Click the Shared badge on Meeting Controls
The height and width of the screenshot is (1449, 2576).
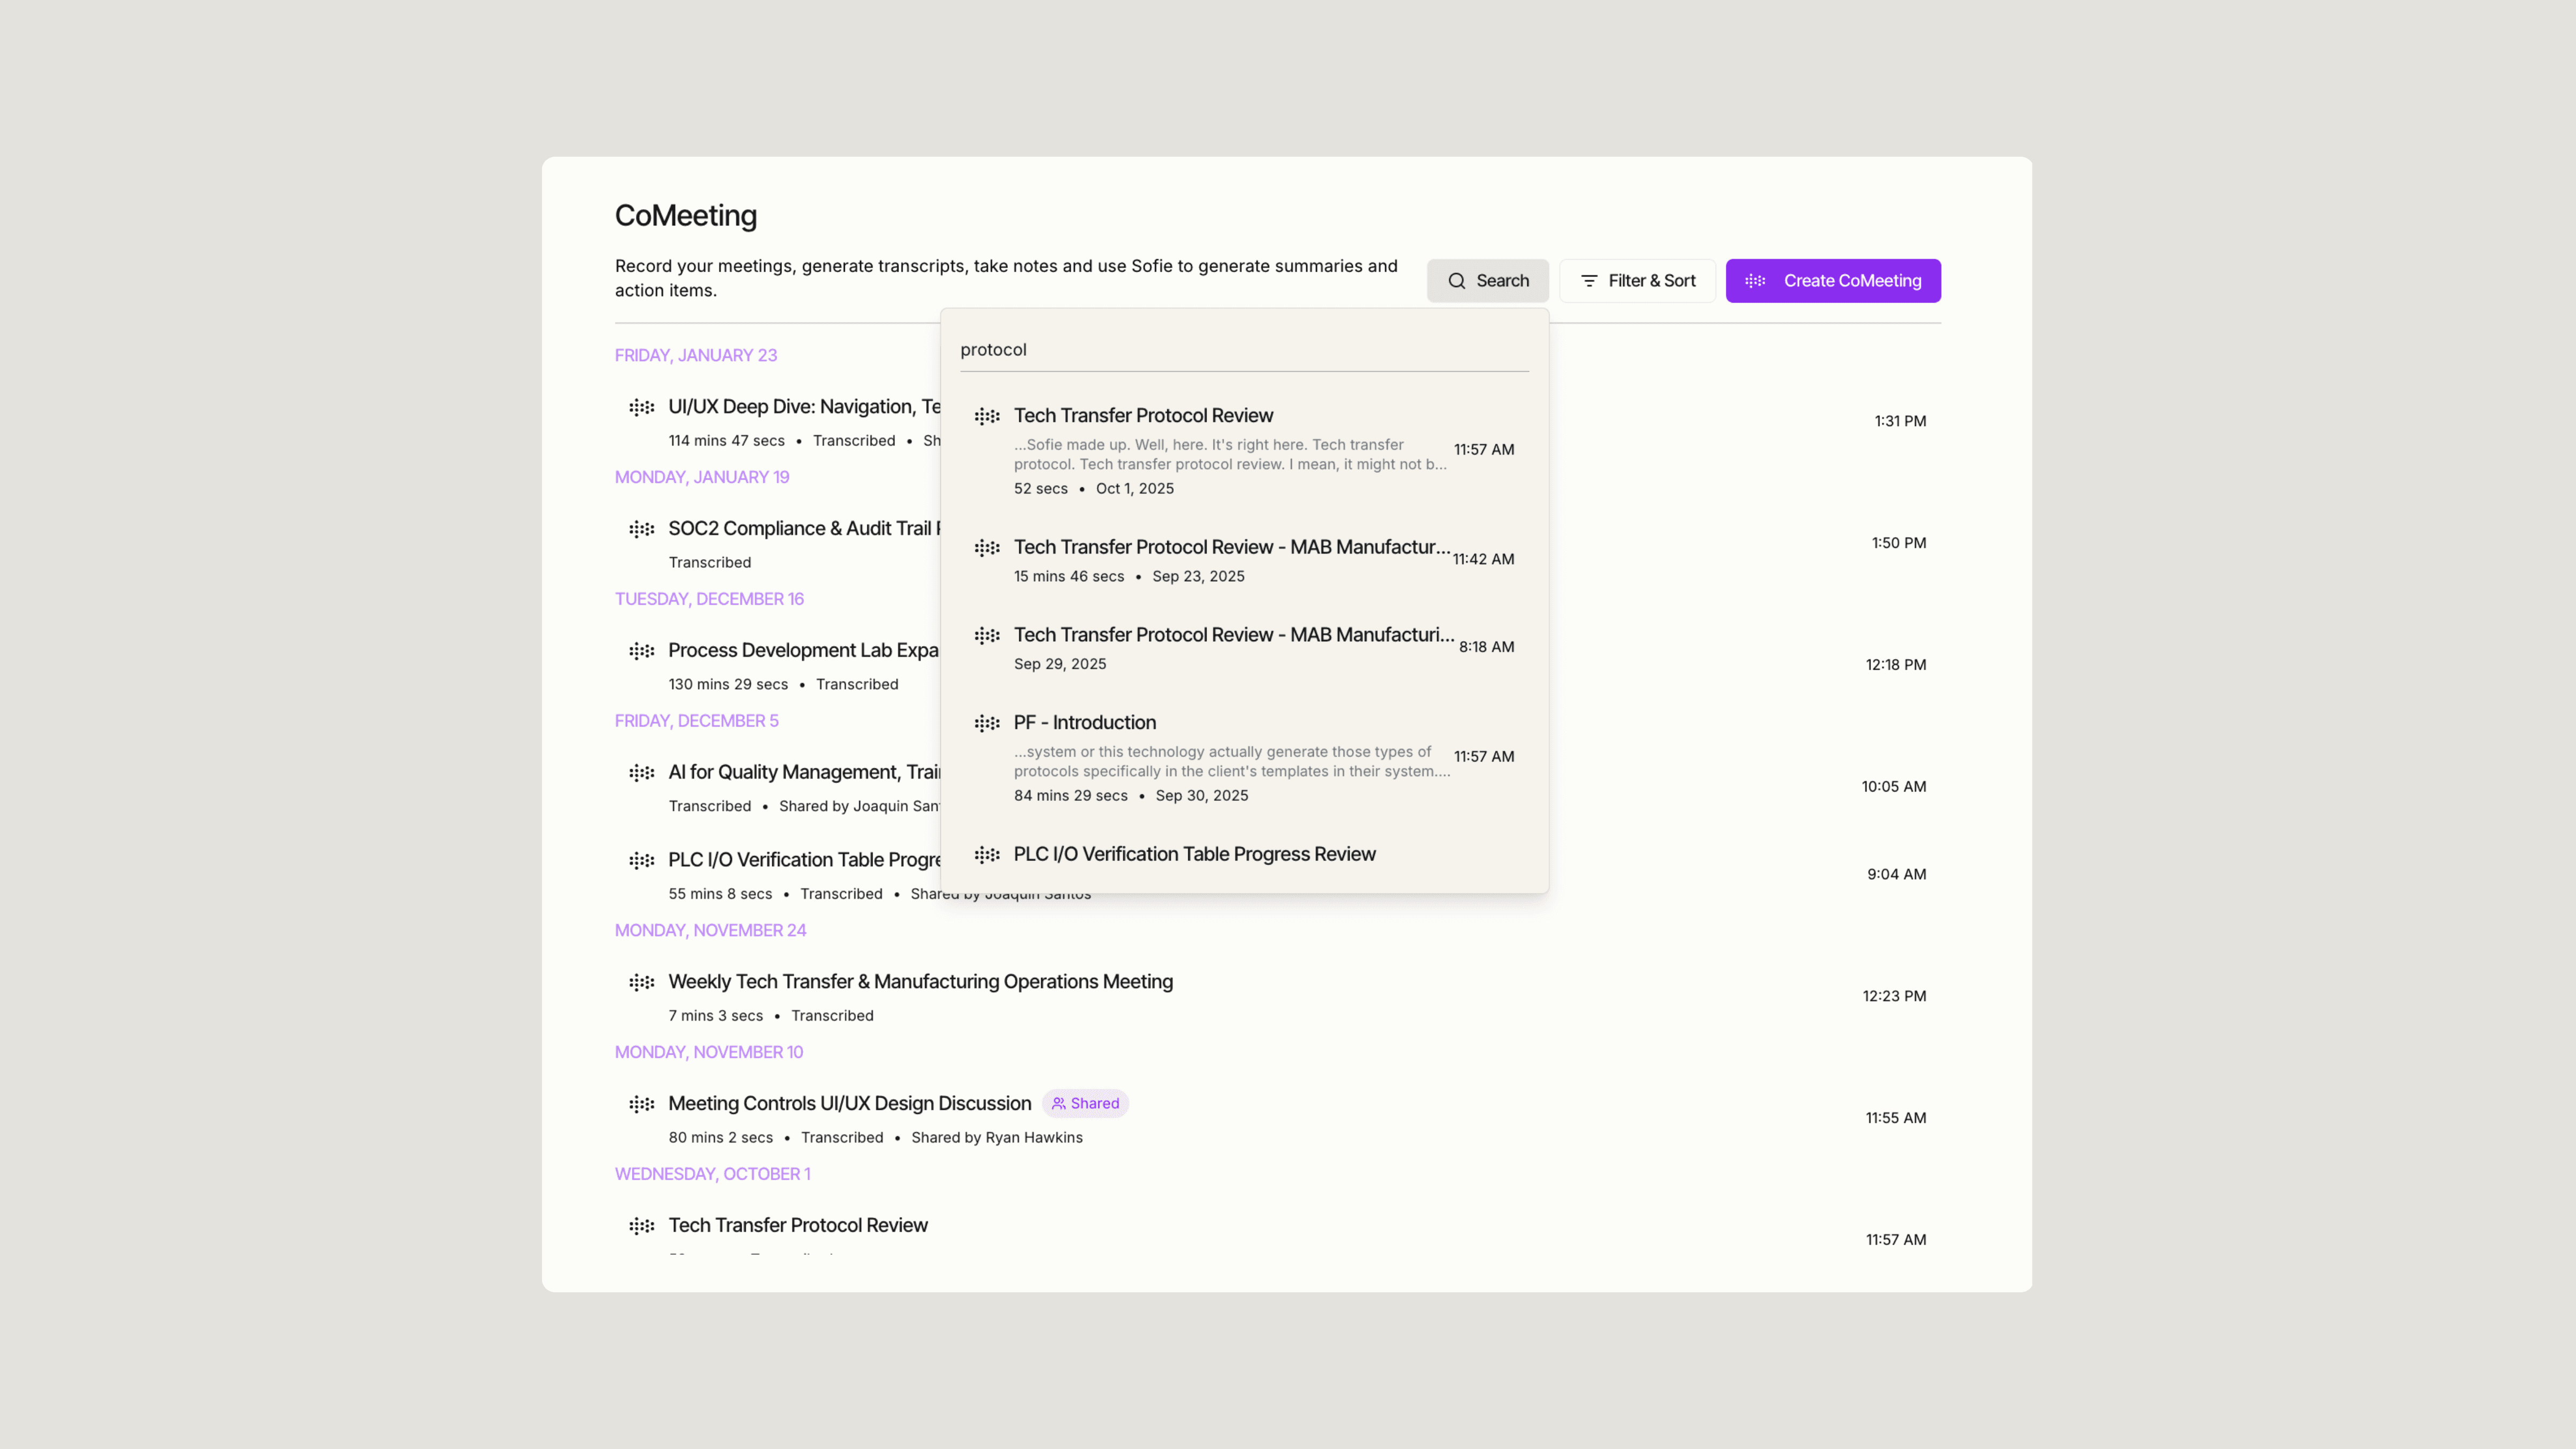1085,1104
